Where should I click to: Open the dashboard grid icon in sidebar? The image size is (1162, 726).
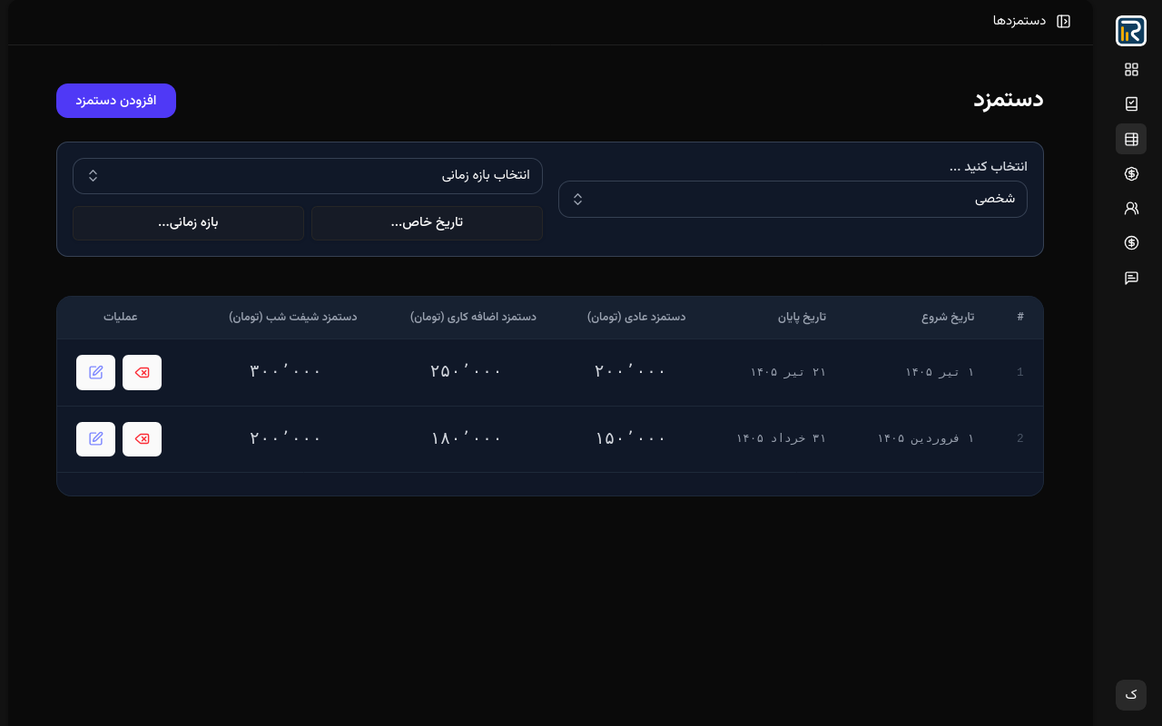[1131, 69]
